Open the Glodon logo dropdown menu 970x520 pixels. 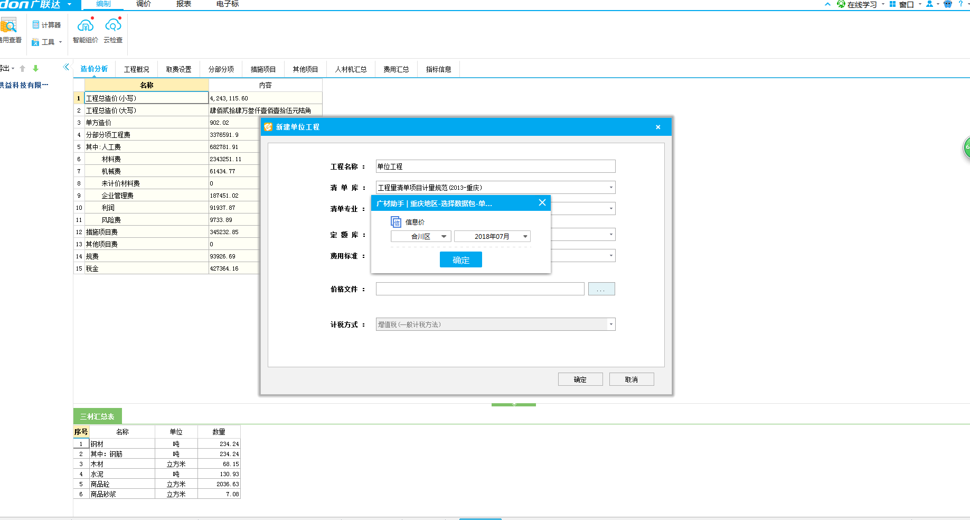click(x=69, y=4)
